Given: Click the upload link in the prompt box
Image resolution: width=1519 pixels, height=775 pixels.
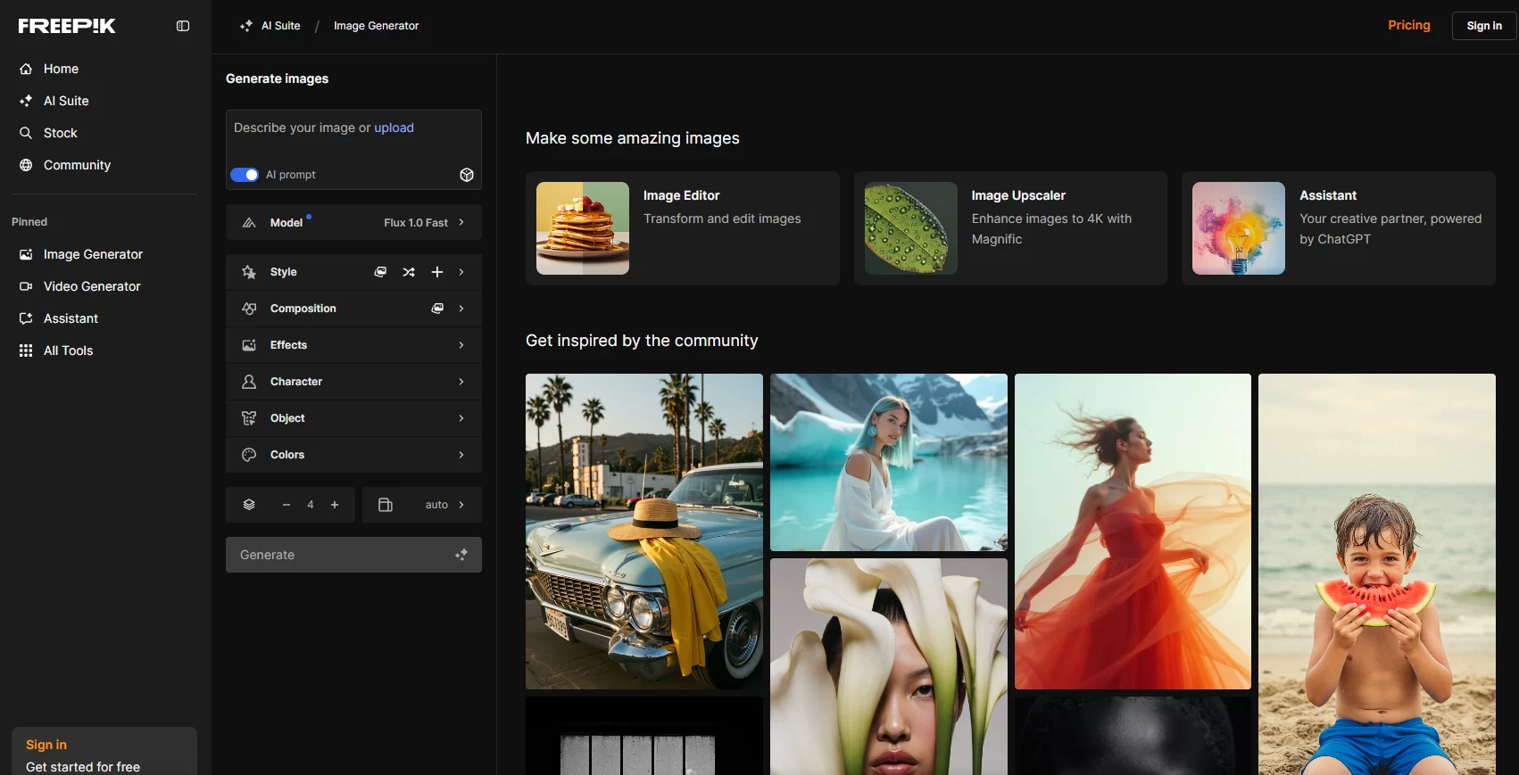Looking at the screenshot, I should [x=394, y=128].
